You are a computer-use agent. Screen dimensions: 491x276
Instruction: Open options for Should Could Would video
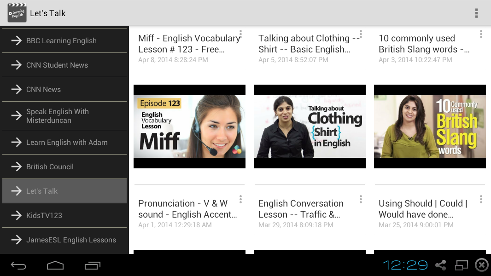481,200
